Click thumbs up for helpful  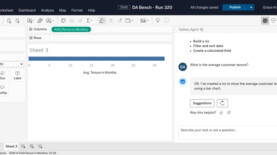(221, 113)
